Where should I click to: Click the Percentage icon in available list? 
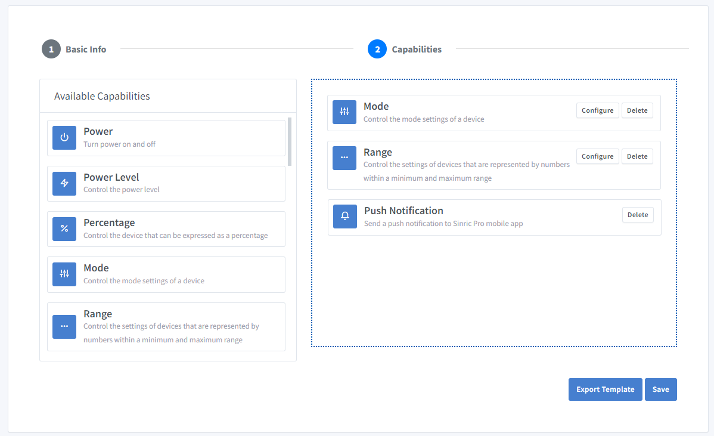pyautogui.click(x=64, y=229)
